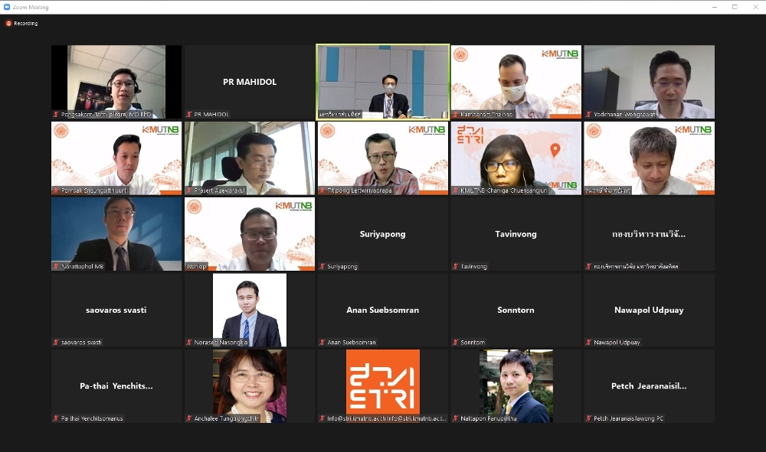Select the active speaker tile with green border
Screen dimensions: 766x452
tap(383, 81)
